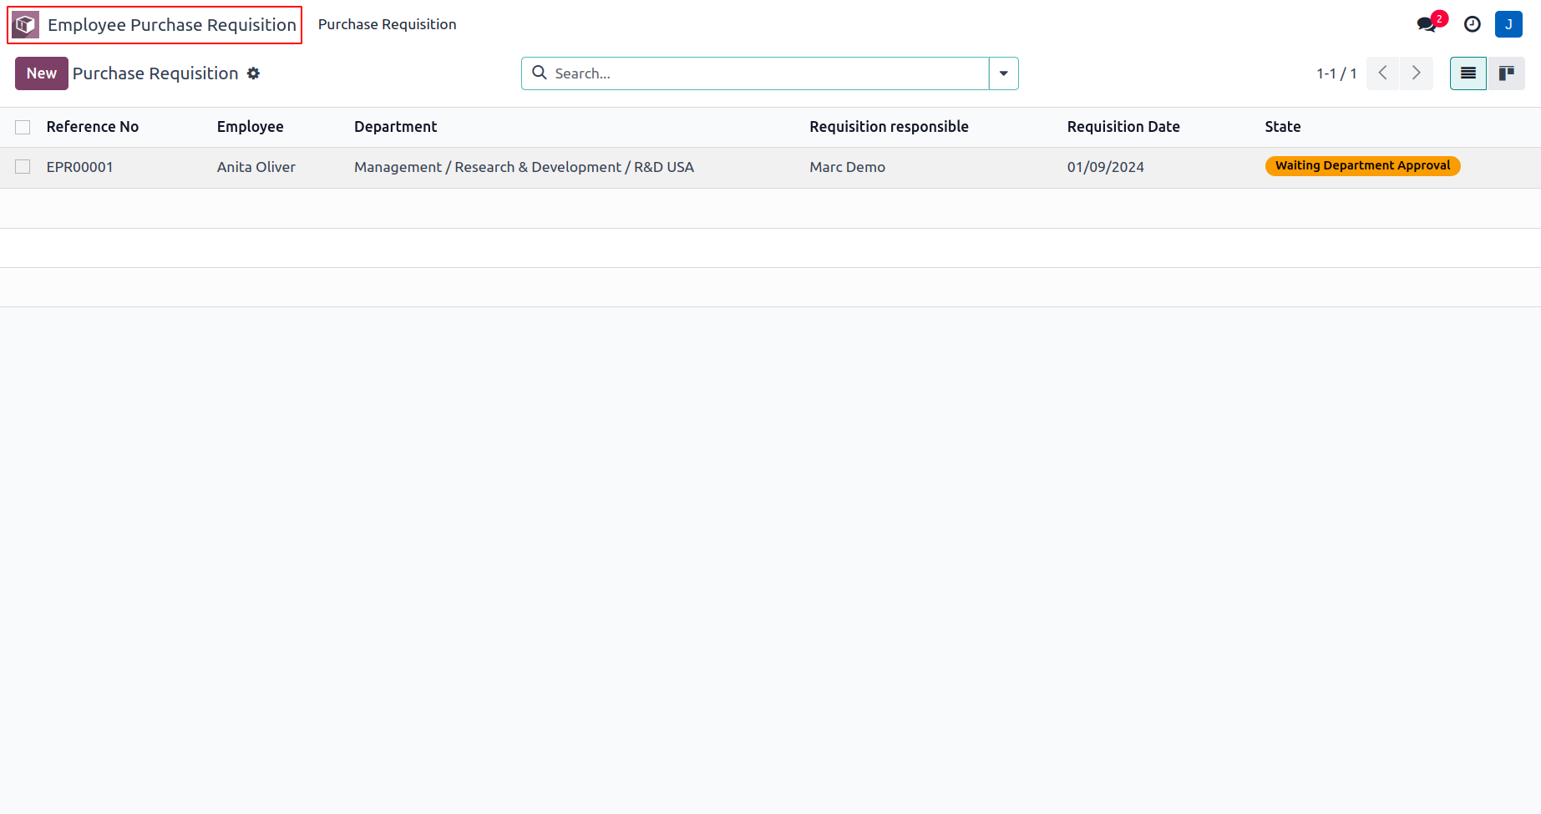This screenshot has width=1541, height=814.
Task: Open the activities clock icon
Action: click(1473, 25)
